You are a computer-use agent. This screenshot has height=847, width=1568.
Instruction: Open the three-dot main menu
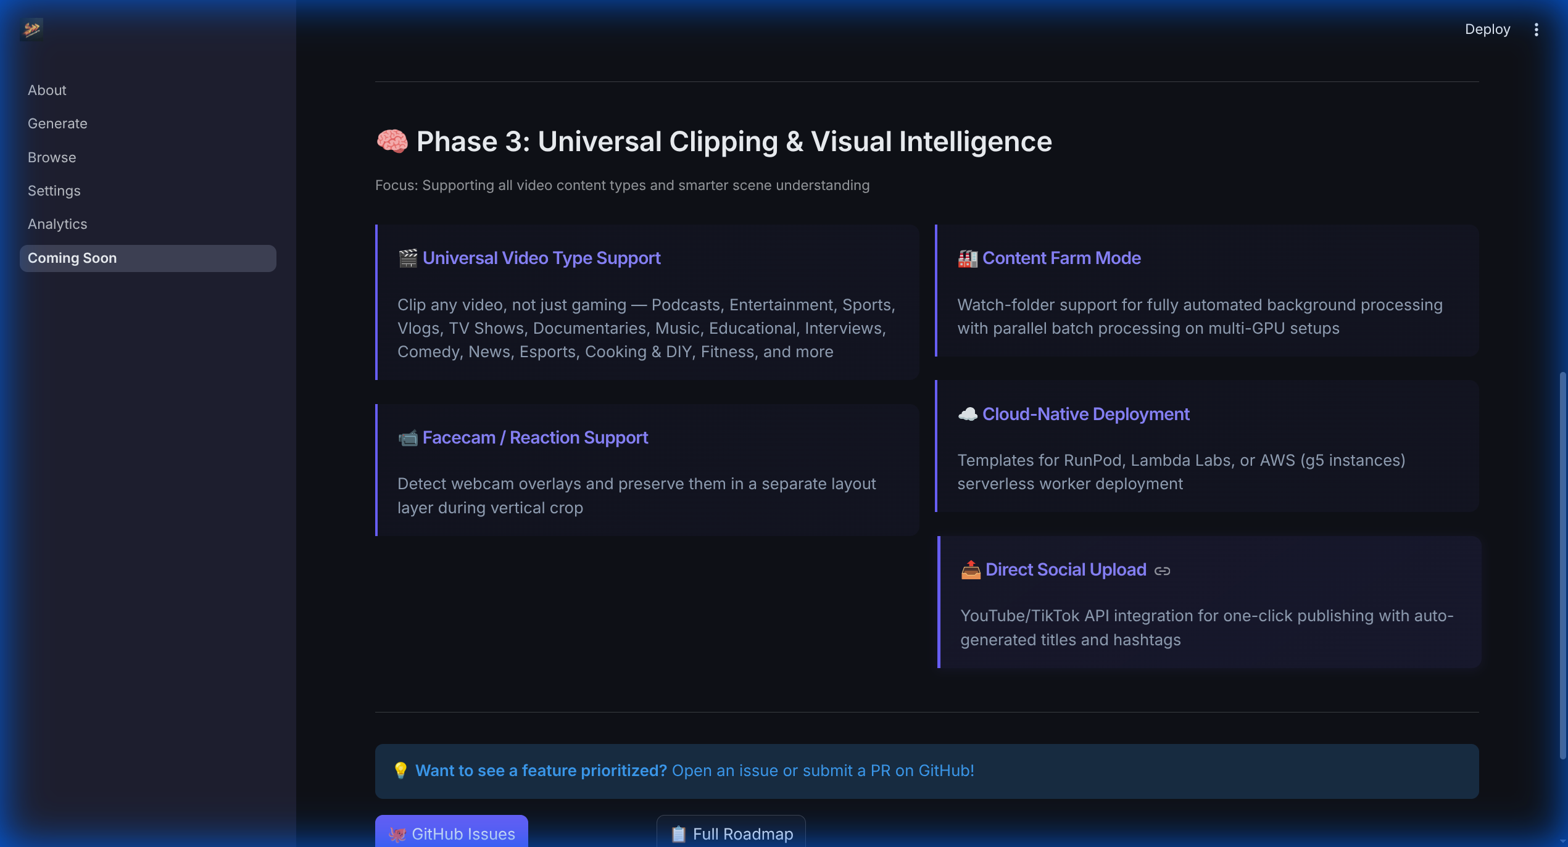tap(1536, 30)
